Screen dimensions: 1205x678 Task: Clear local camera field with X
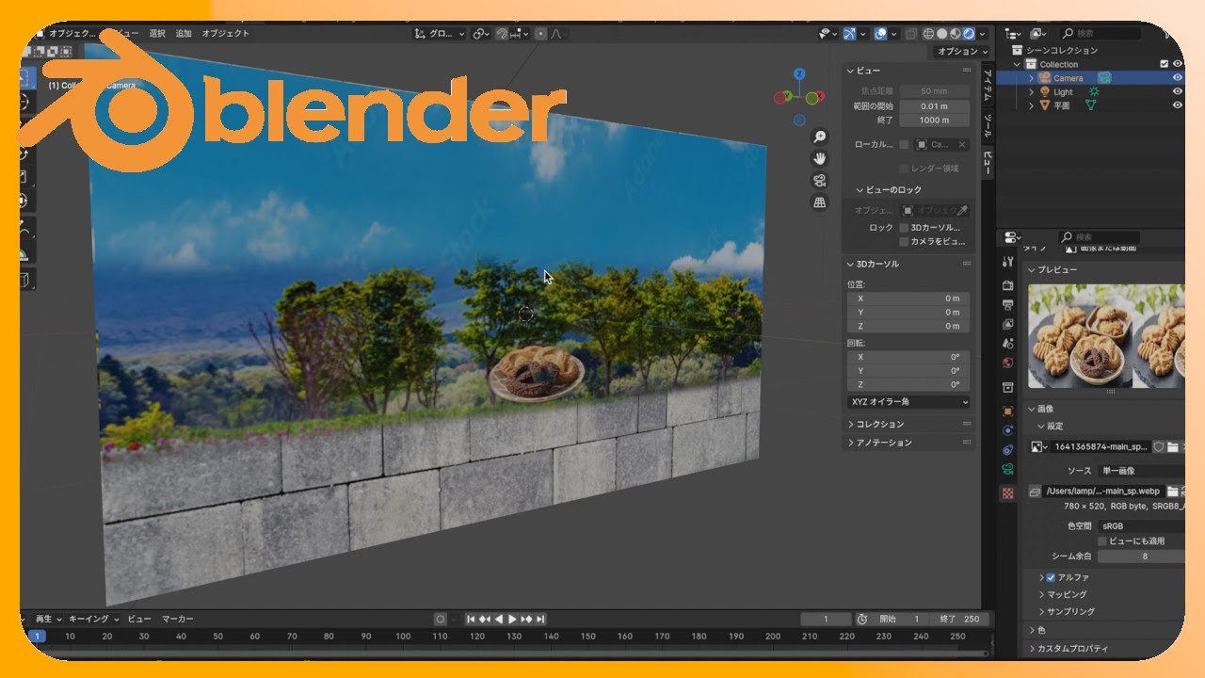point(961,145)
